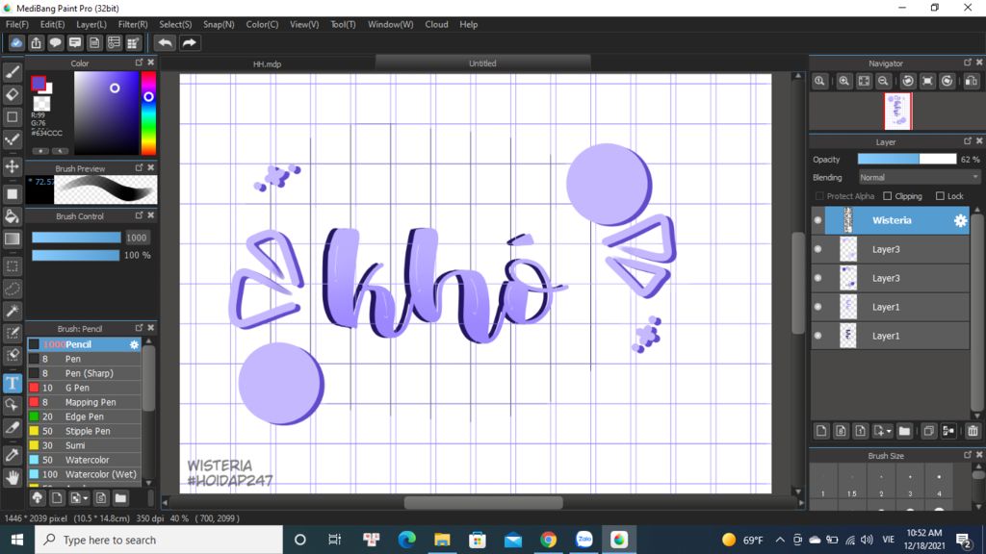Select the G Pen brush
This screenshot has height=554, width=986.
[x=85, y=388]
